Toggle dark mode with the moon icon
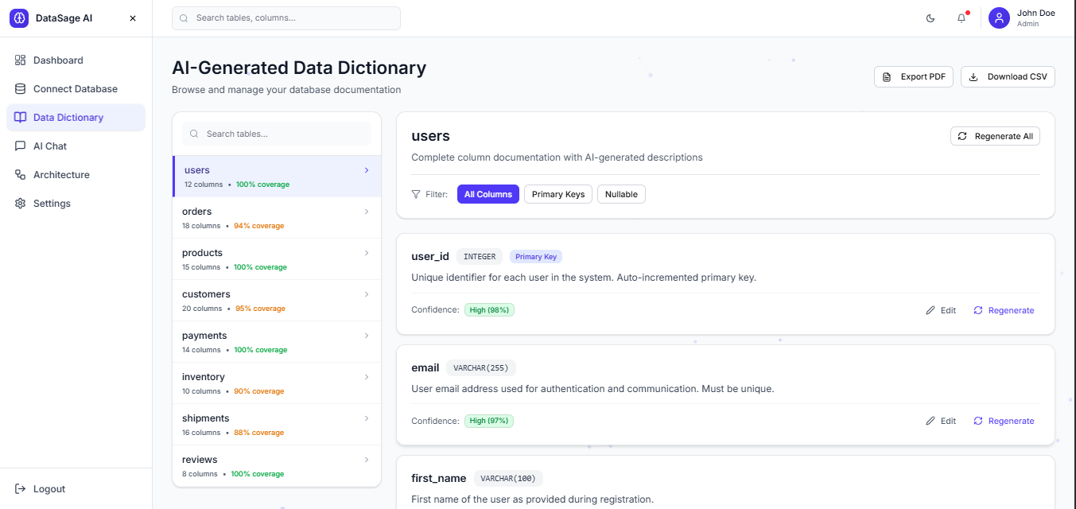The image size is (1076, 509). (x=930, y=18)
